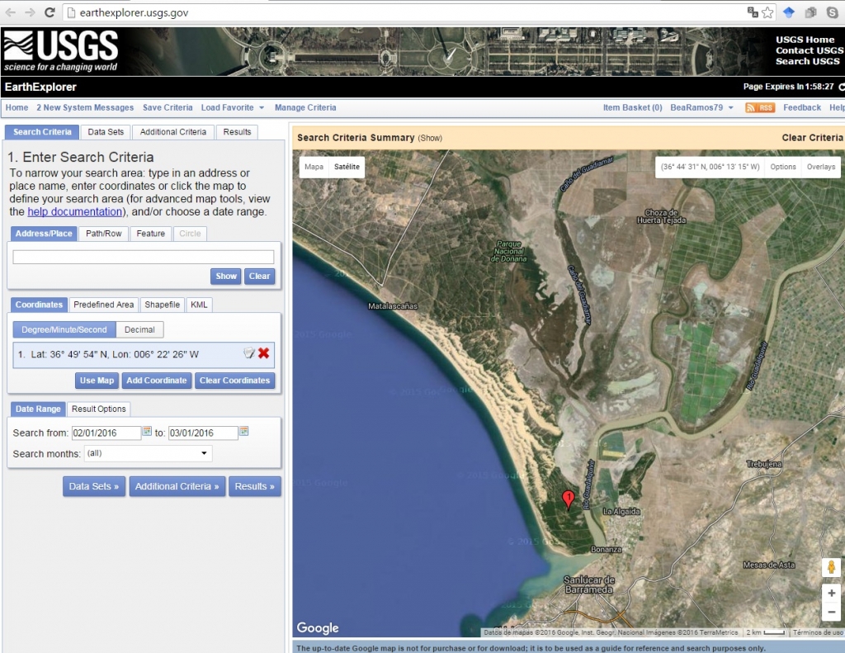This screenshot has width=845, height=653.
Task: Zoom out on the map
Action: (x=831, y=612)
